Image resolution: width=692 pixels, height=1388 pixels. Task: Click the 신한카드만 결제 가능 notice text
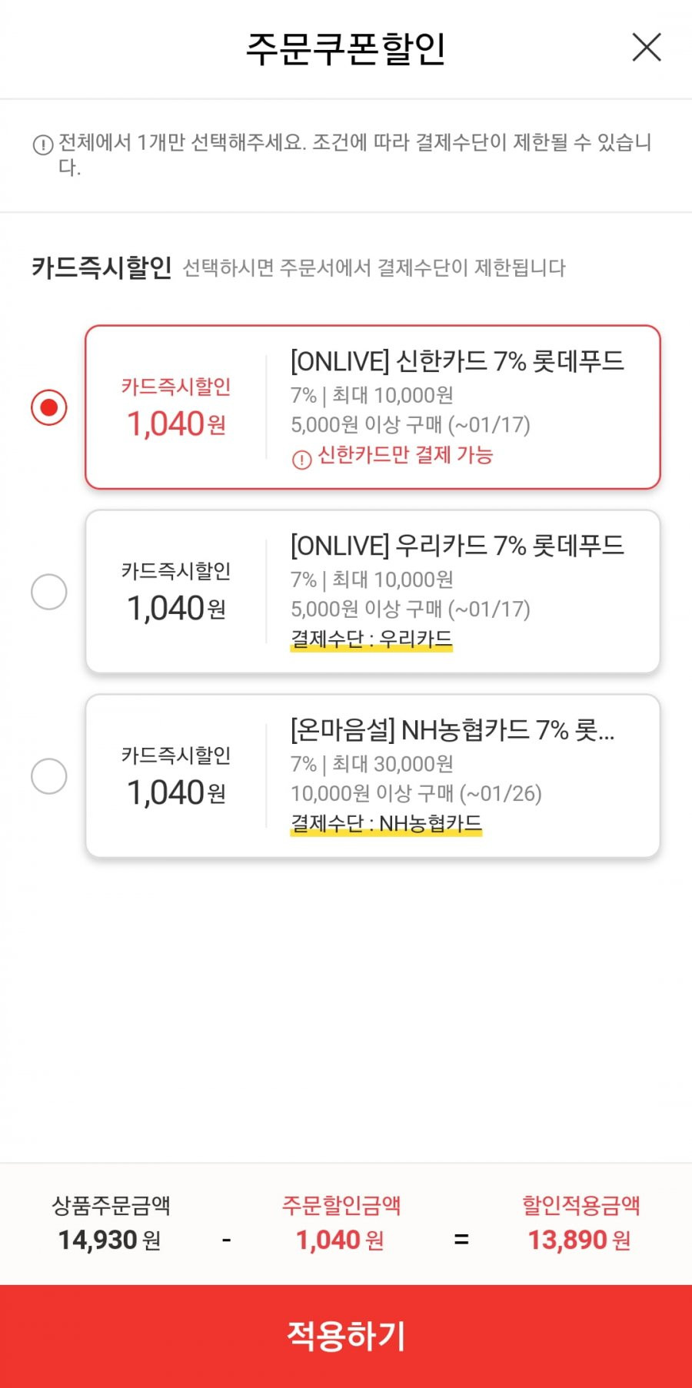405,455
